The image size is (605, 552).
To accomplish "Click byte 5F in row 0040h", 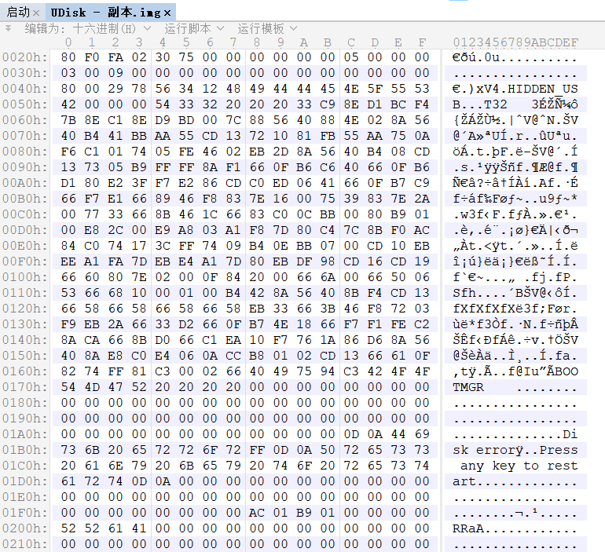I will coord(375,89).
